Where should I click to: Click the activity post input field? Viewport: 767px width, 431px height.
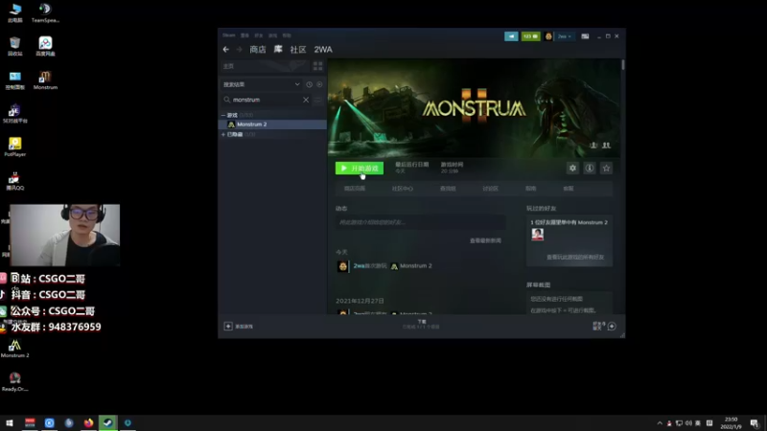coord(420,222)
